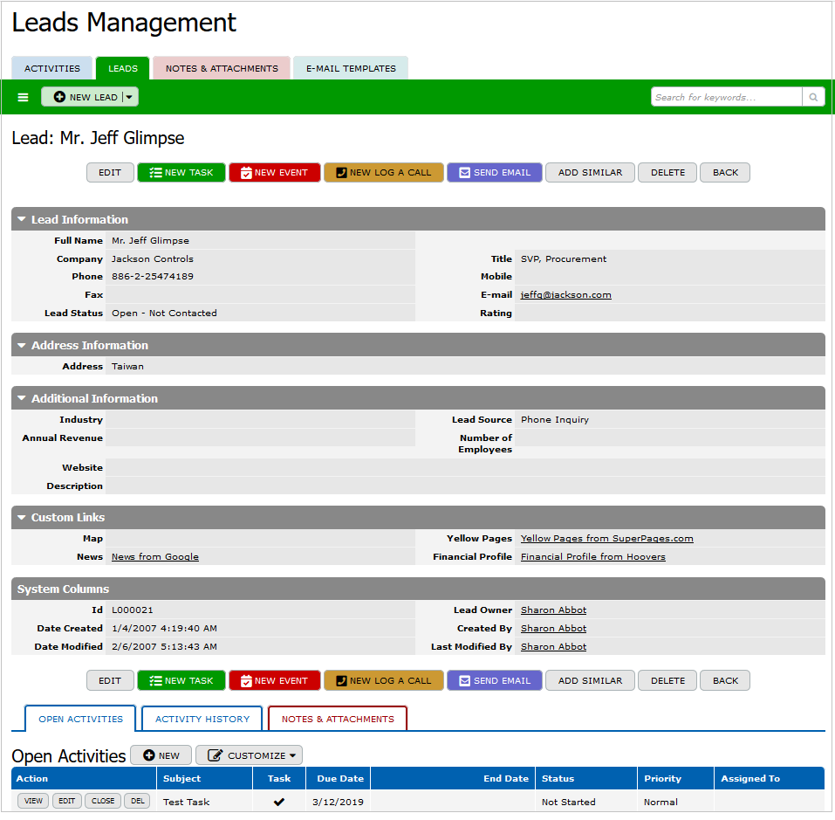Screen dimensions: 835x820
Task: Click the bottom Delete button
Action: coord(667,681)
